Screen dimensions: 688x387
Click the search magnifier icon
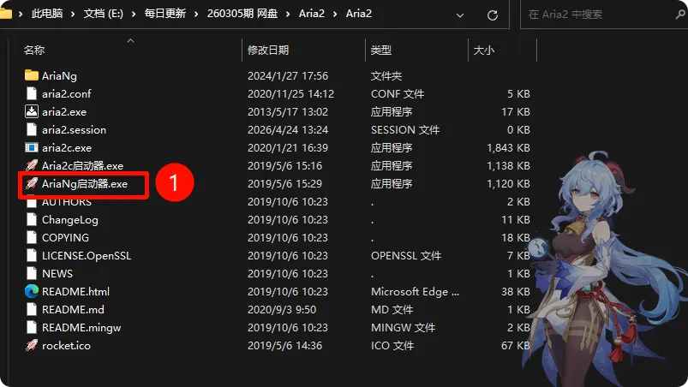680,14
